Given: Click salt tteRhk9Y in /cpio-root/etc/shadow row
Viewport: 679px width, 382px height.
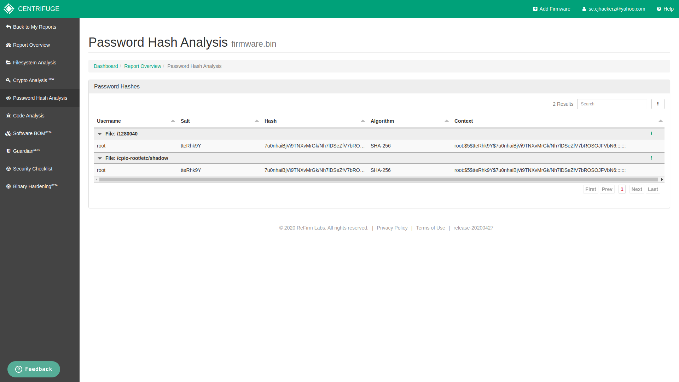Looking at the screenshot, I should (x=191, y=170).
